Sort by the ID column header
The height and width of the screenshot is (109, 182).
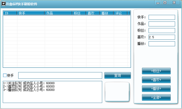point(10,13)
